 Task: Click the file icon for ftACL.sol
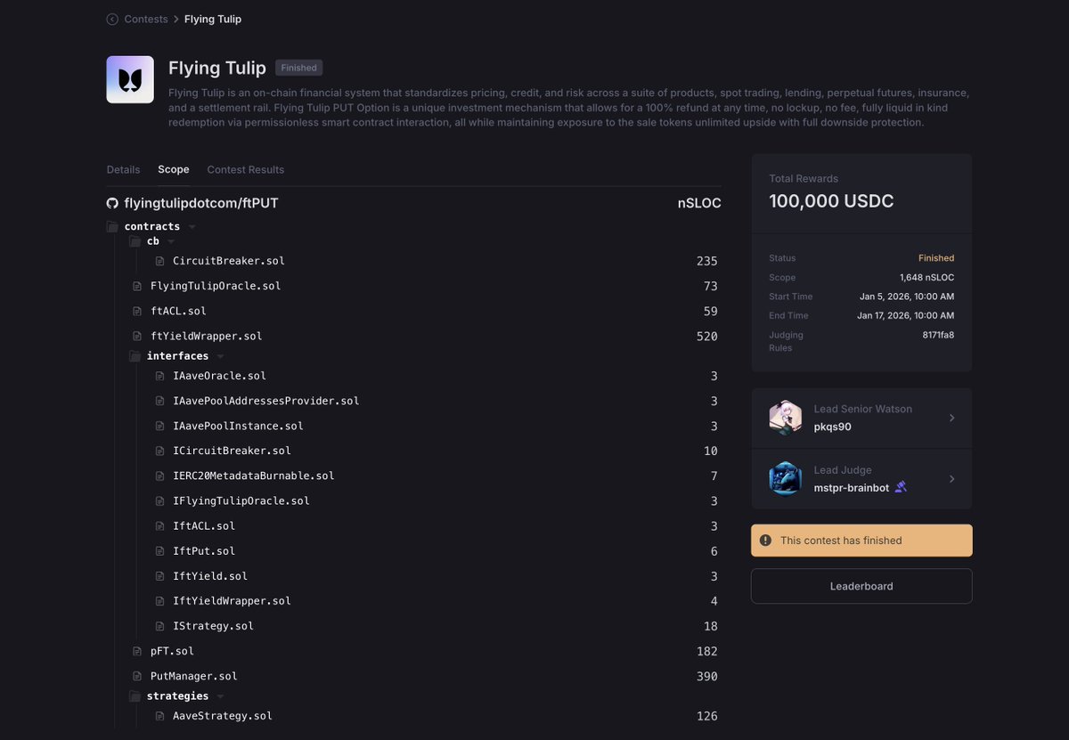pos(137,311)
